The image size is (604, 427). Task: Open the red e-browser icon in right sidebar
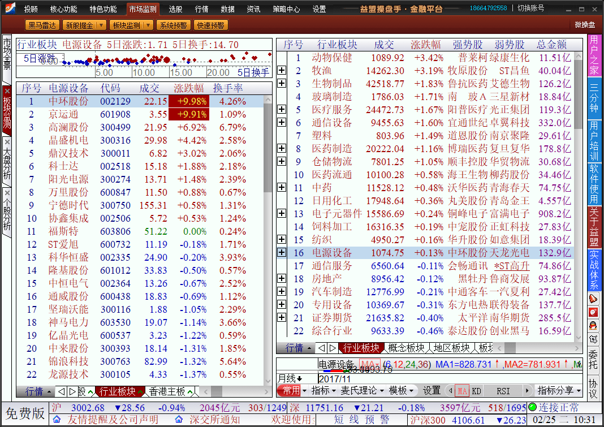click(x=593, y=312)
